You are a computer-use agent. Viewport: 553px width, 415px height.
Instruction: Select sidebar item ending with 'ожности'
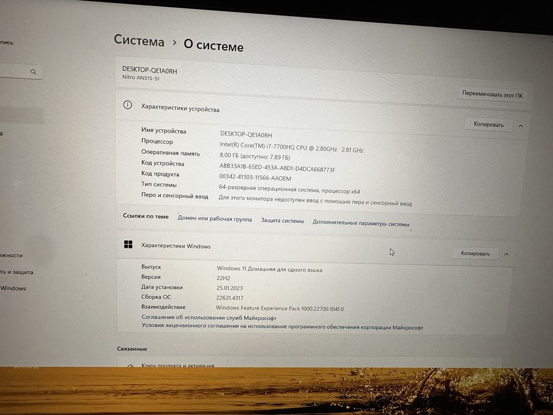click(11, 255)
